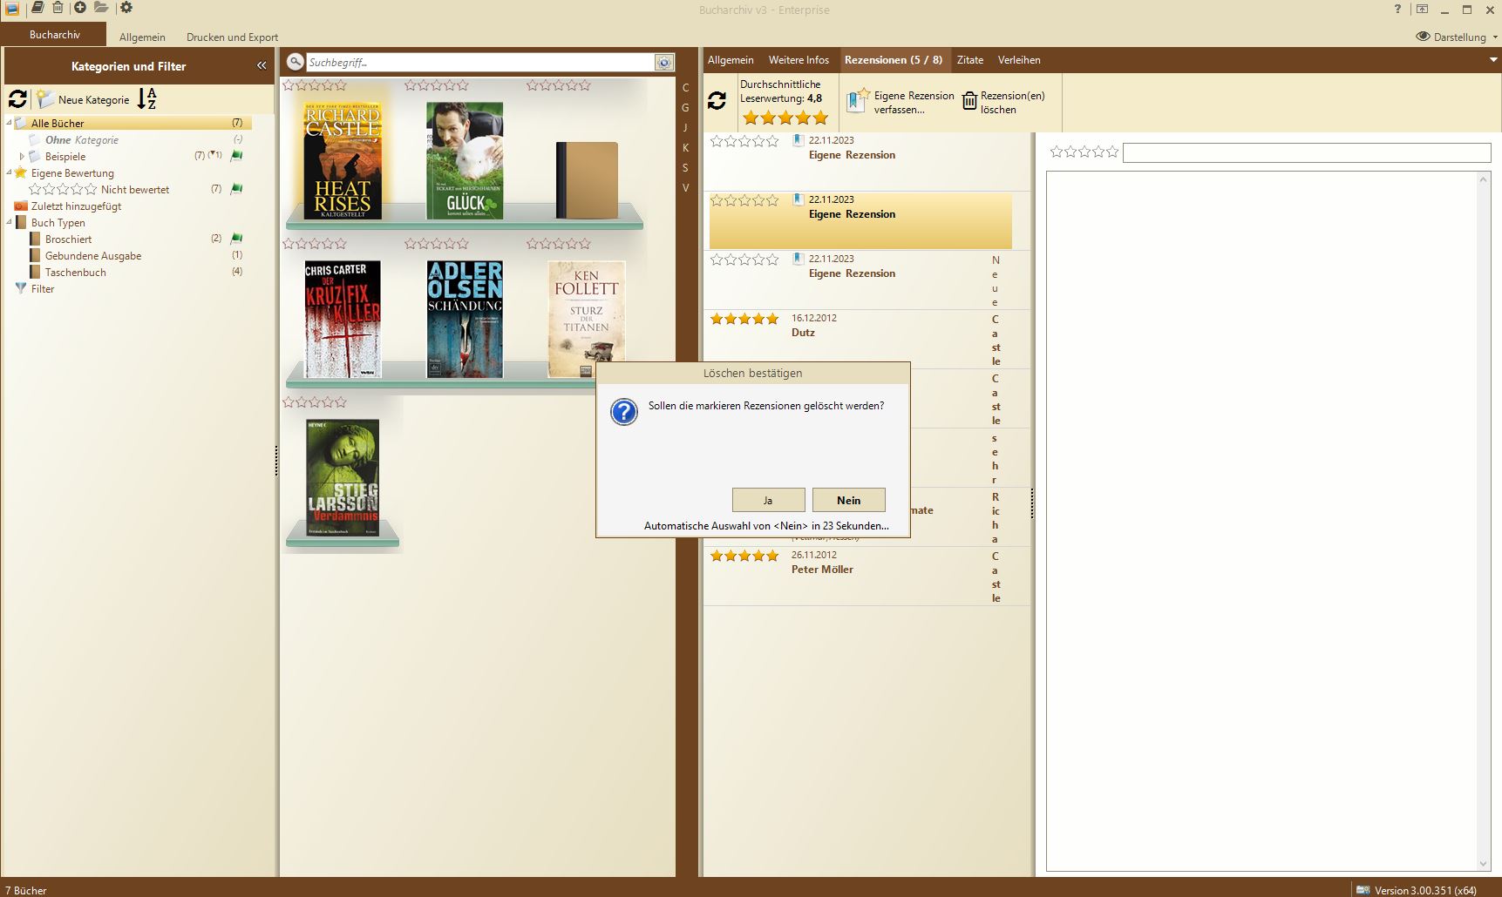Open the detail panel tab overflow arrow
This screenshot has height=897, width=1502.
click(x=1493, y=60)
